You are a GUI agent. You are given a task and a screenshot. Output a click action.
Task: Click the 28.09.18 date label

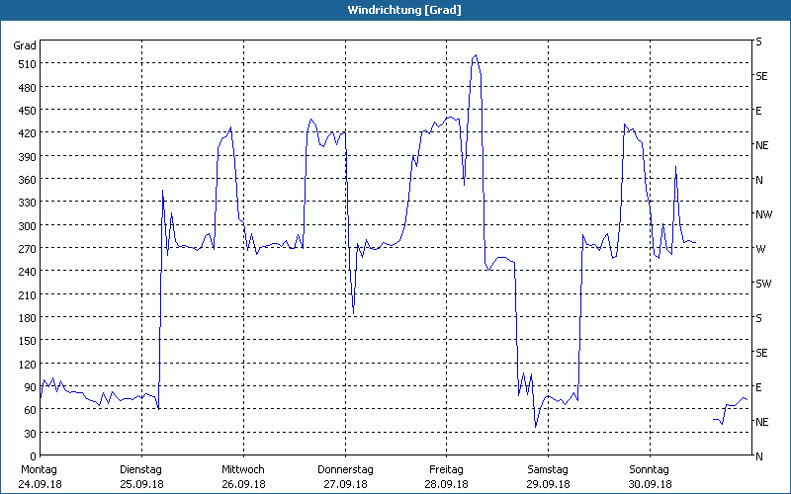pos(447,484)
